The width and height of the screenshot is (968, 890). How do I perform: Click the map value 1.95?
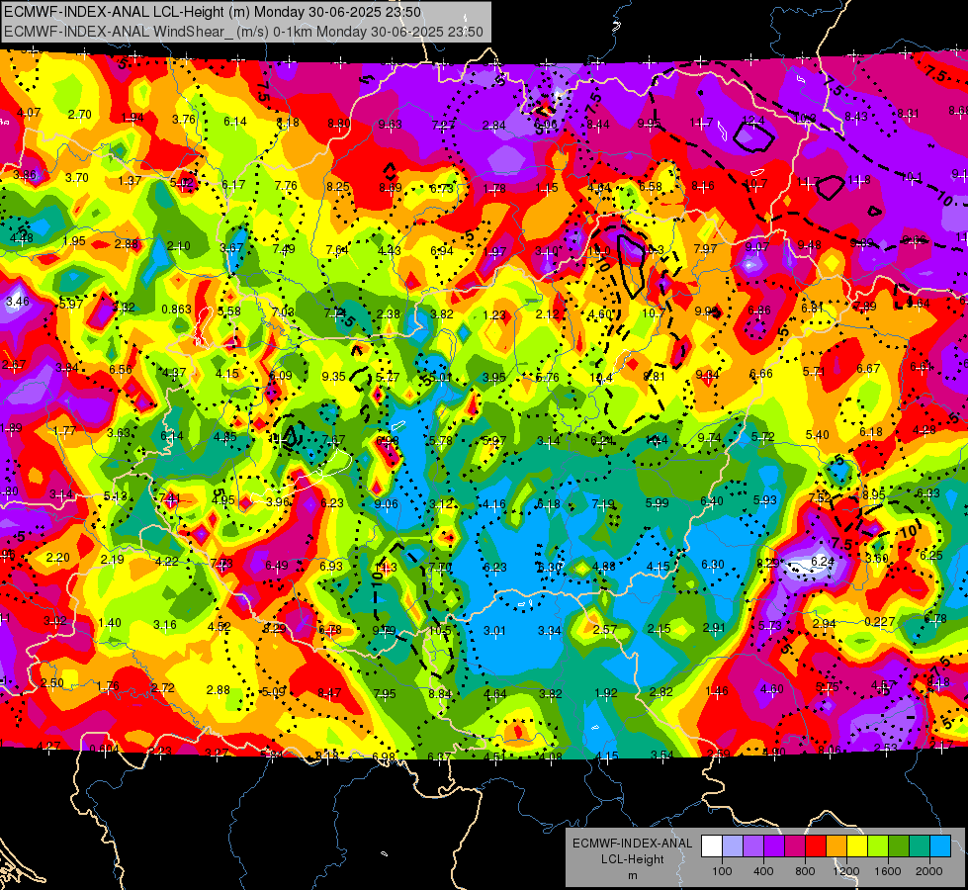click(x=74, y=241)
